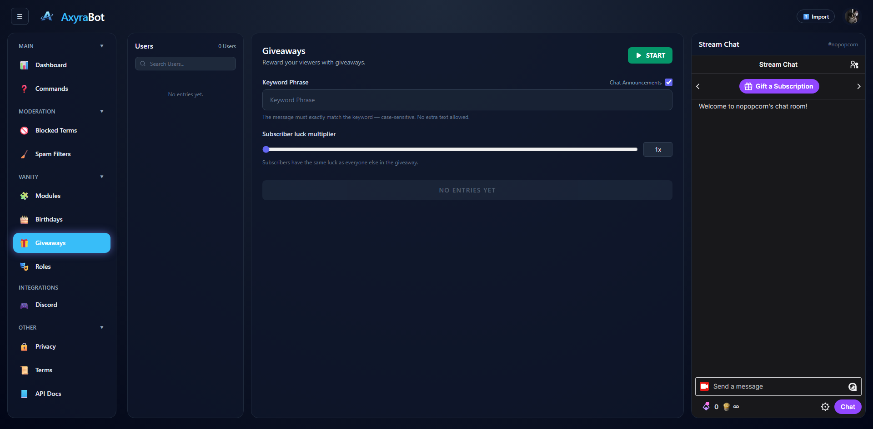Open the Privacy page
873x429 pixels.
click(x=62, y=347)
